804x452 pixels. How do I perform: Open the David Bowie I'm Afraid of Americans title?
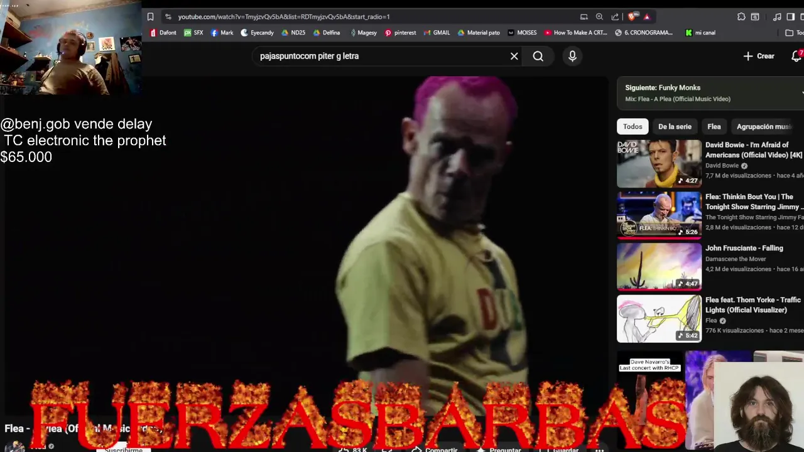point(754,150)
